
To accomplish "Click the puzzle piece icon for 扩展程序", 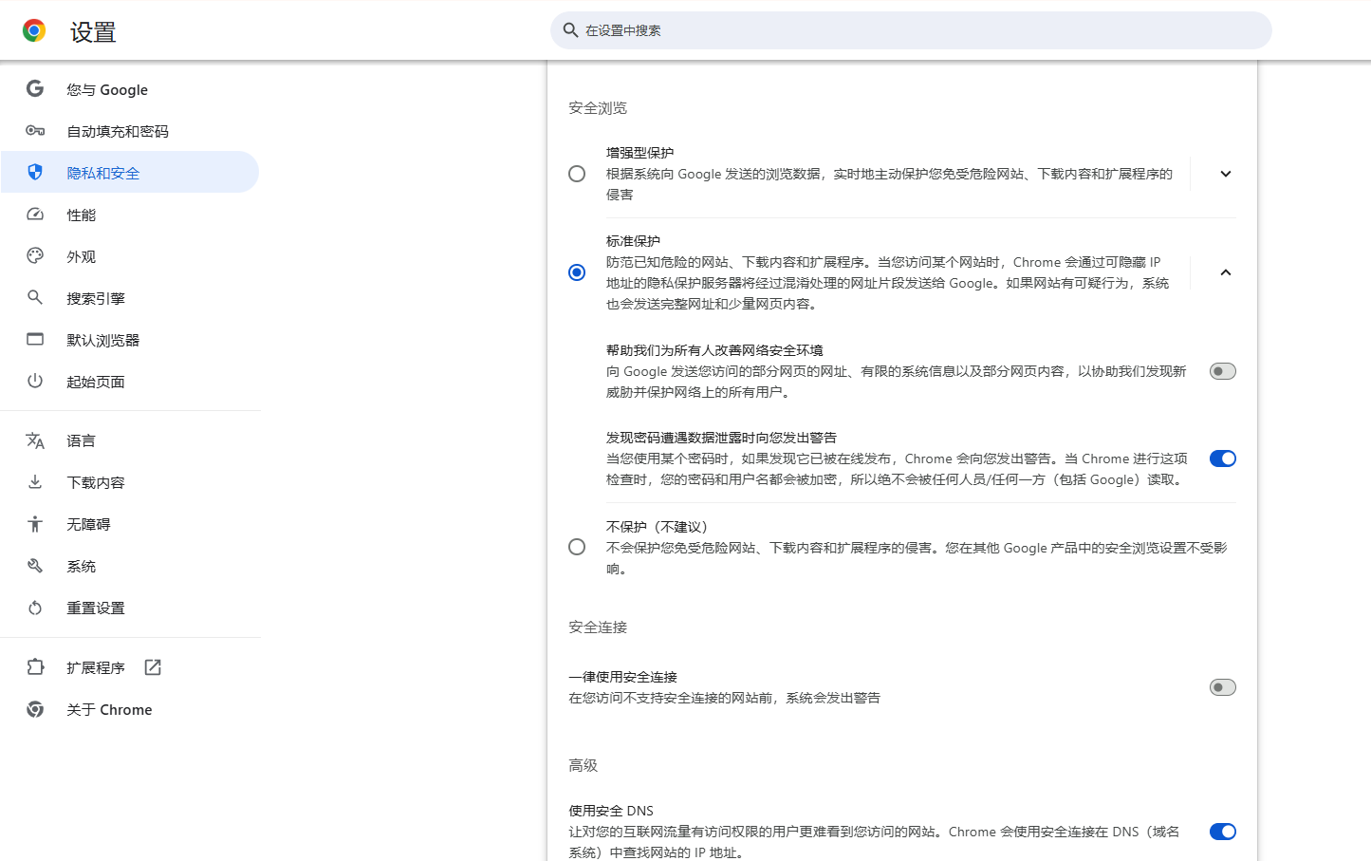I will 35,667.
